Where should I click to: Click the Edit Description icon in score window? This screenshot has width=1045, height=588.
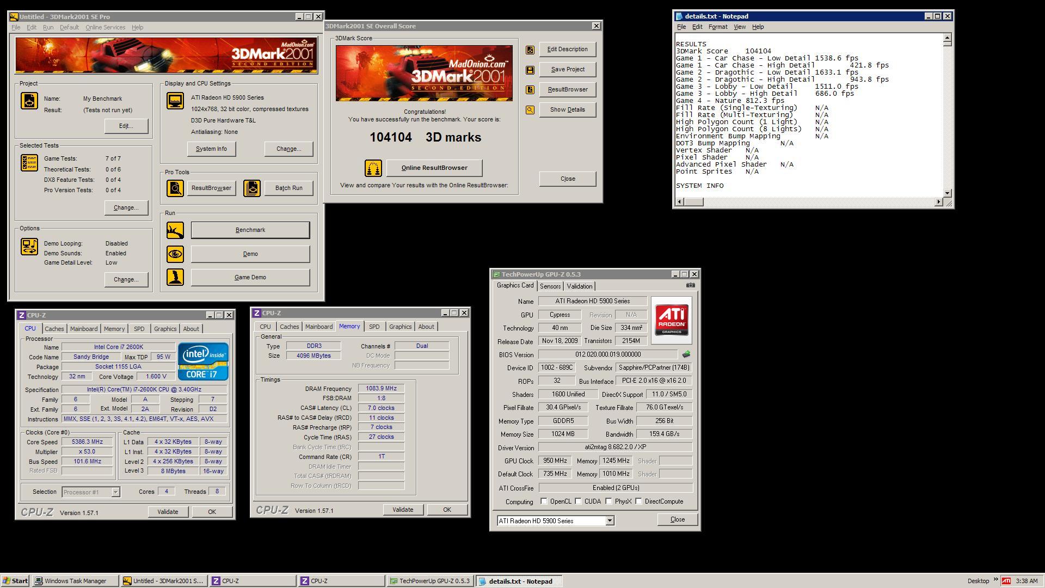(530, 50)
